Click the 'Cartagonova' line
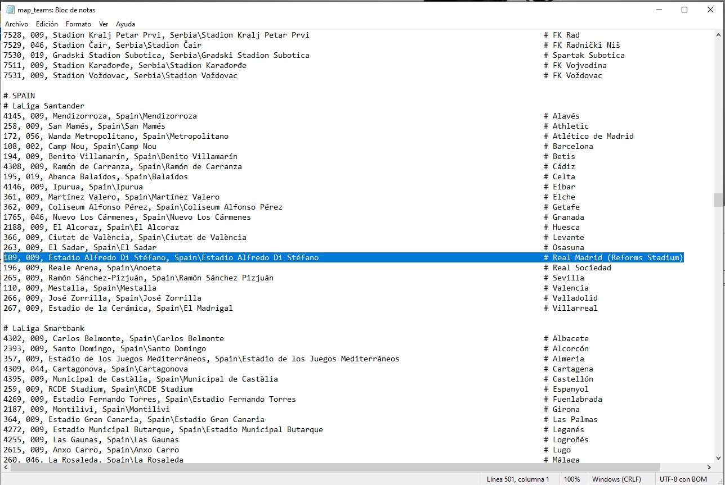Image resolution: width=725 pixels, height=485 pixels. pos(96,369)
